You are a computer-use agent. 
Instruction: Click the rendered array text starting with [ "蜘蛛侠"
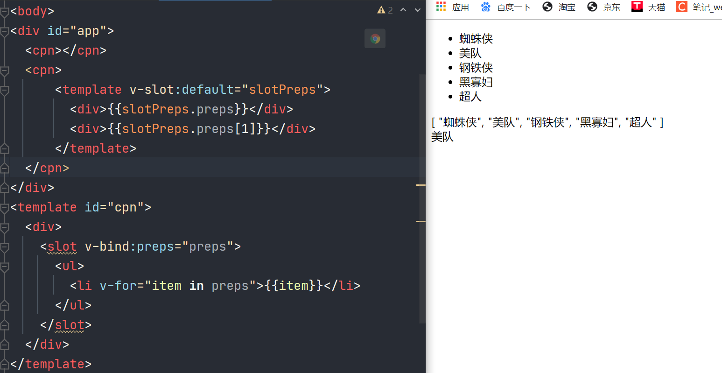pos(547,122)
